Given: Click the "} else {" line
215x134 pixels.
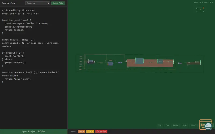Looking at the screenshot, I should [7, 59].
